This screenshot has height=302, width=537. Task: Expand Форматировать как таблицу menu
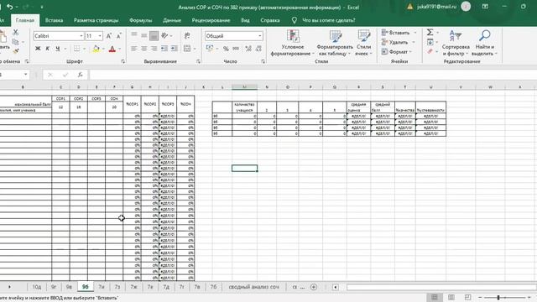[x=335, y=43]
